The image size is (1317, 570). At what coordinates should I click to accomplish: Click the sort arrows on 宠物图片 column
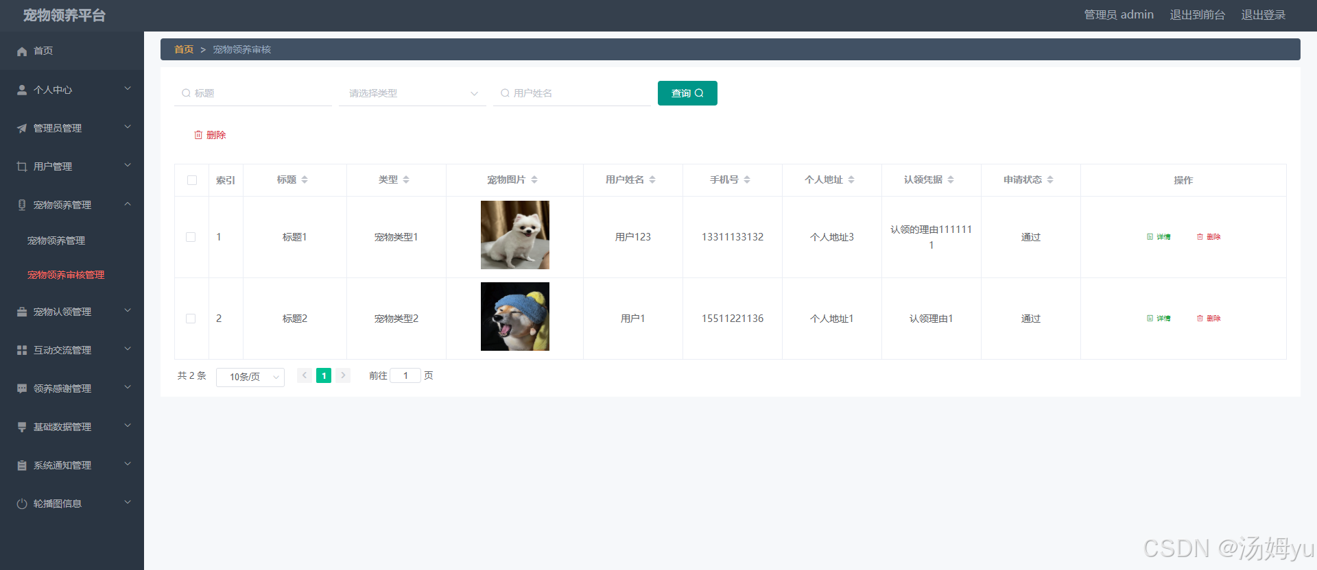coord(534,179)
